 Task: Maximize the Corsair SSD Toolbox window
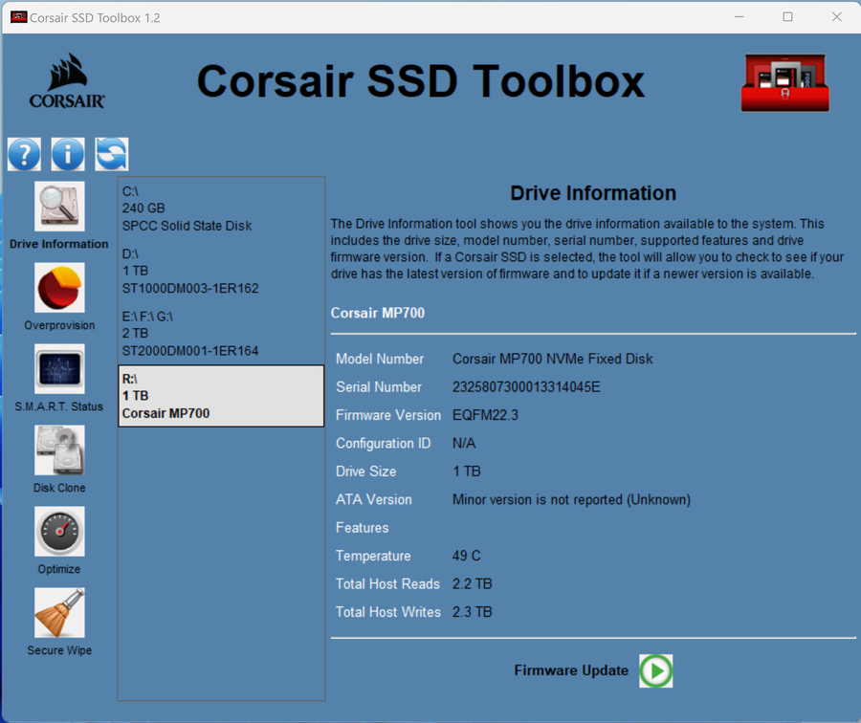tap(787, 17)
